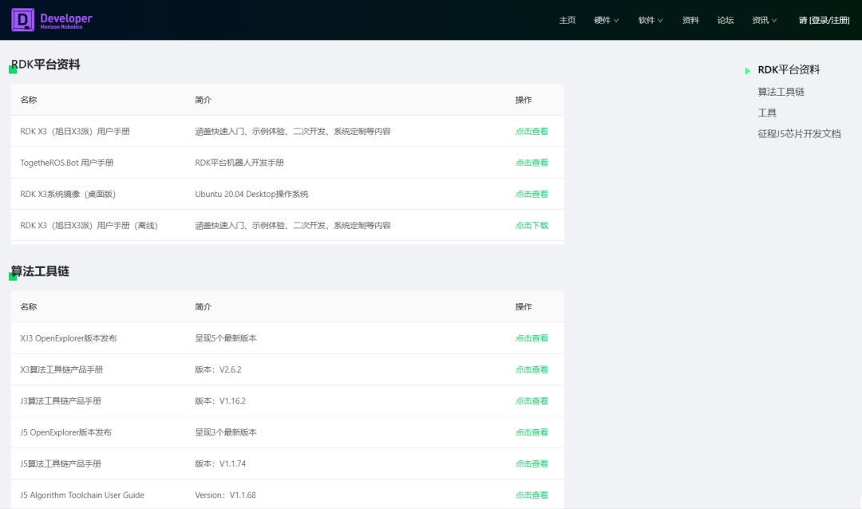Click the cell 呈现3个最新版本
This screenshot has width=862, height=509.
[225, 432]
